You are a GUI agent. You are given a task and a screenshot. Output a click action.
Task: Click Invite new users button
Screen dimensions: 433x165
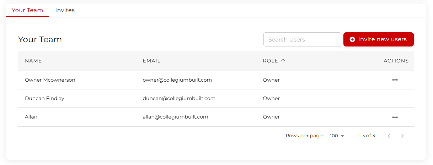click(378, 39)
